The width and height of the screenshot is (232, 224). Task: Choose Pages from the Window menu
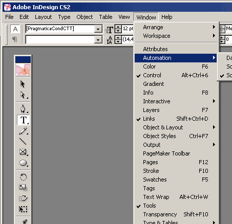(176, 162)
